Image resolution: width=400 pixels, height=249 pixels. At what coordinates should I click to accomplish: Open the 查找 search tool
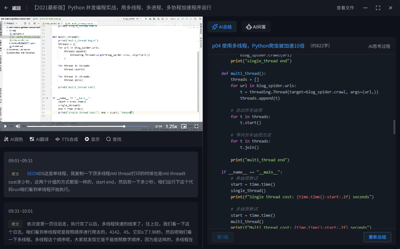(x=114, y=139)
